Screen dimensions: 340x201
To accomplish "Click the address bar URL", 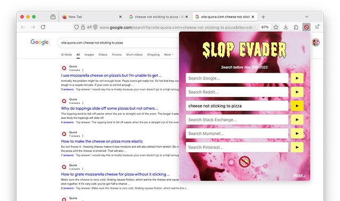I will (178, 27).
